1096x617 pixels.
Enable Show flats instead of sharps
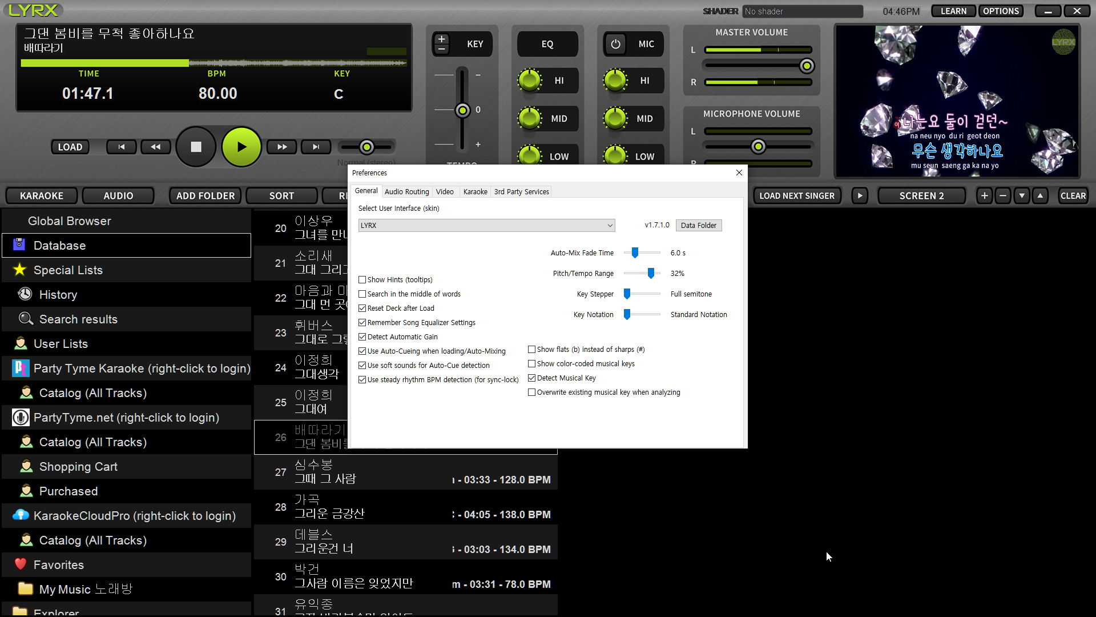[x=531, y=350]
